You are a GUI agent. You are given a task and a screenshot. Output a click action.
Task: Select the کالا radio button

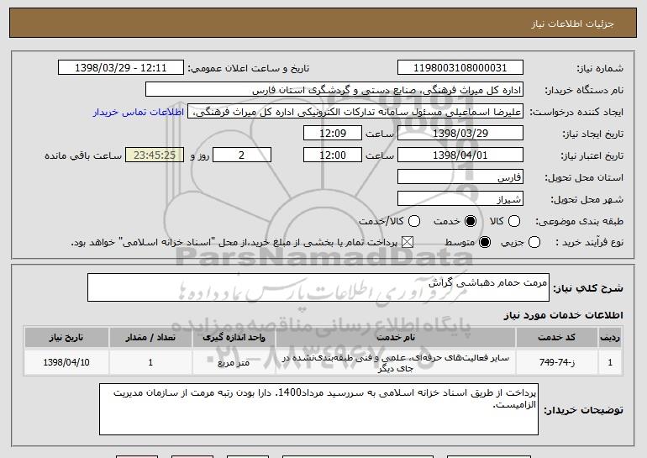point(513,221)
